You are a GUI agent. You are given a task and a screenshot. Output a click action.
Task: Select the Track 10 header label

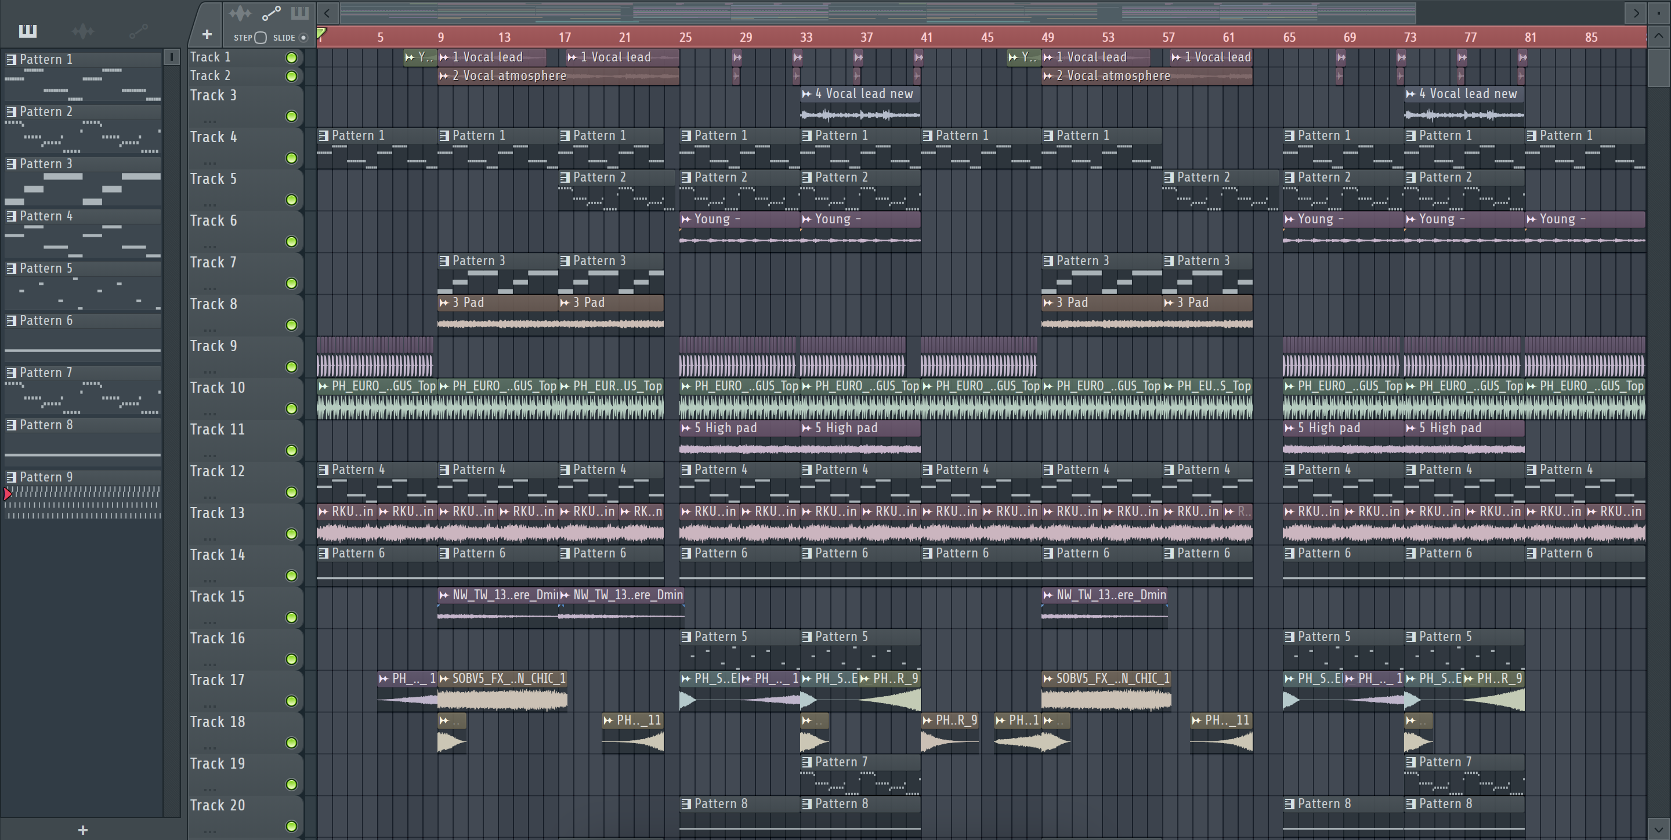218,388
